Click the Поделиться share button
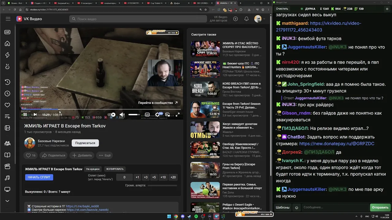Image resolution: width=392 pixels, height=220 pixels. click(54, 155)
